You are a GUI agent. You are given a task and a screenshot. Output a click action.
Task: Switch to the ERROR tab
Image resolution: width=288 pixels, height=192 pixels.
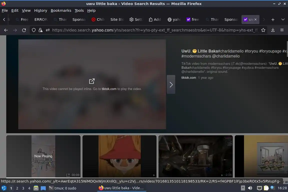tap(41, 19)
